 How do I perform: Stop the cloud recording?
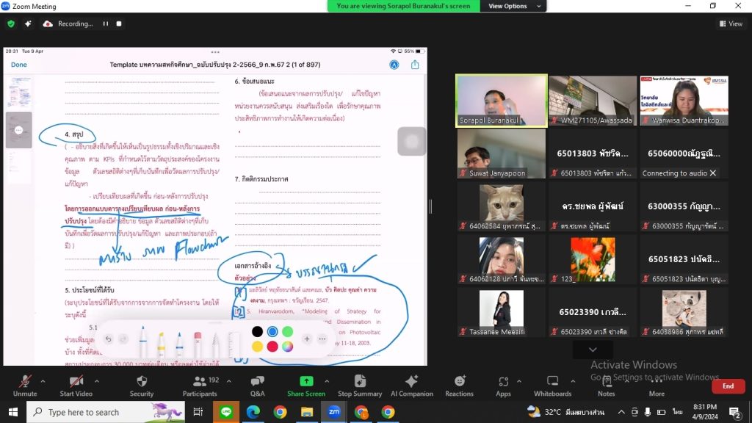click(x=119, y=23)
